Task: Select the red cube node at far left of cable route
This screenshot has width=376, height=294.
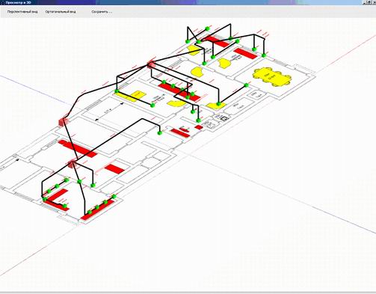Action: (63, 122)
